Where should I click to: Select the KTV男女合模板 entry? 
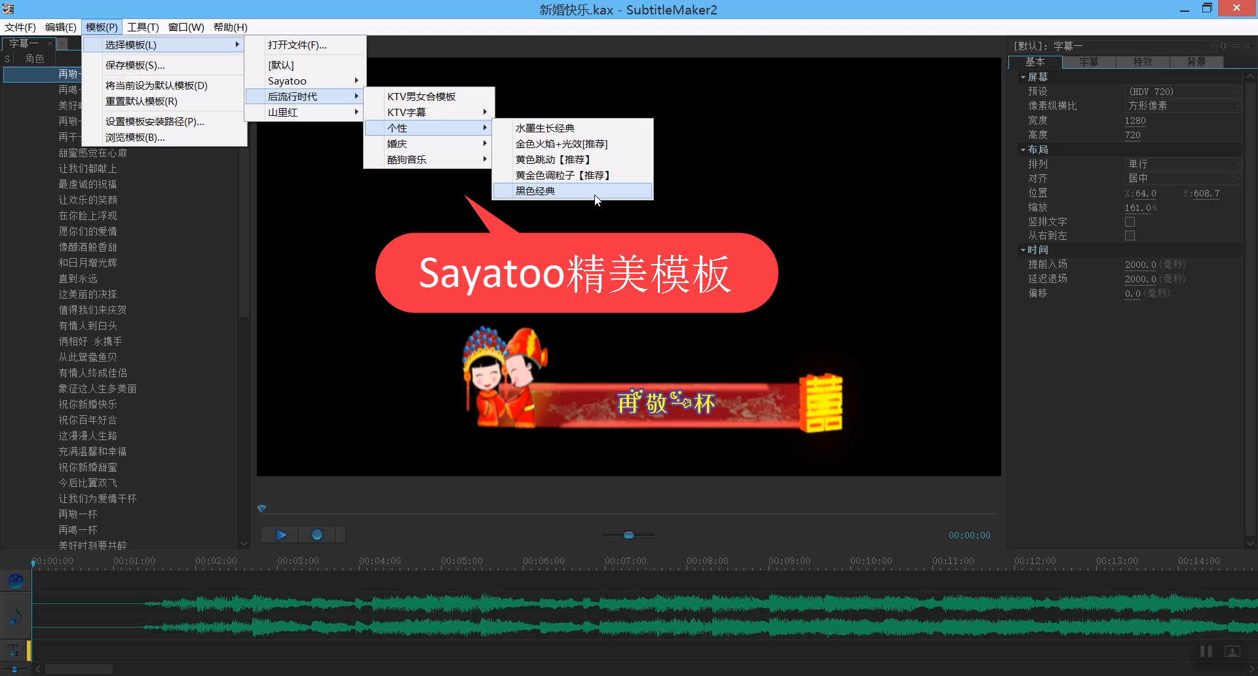click(x=428, y=97)
